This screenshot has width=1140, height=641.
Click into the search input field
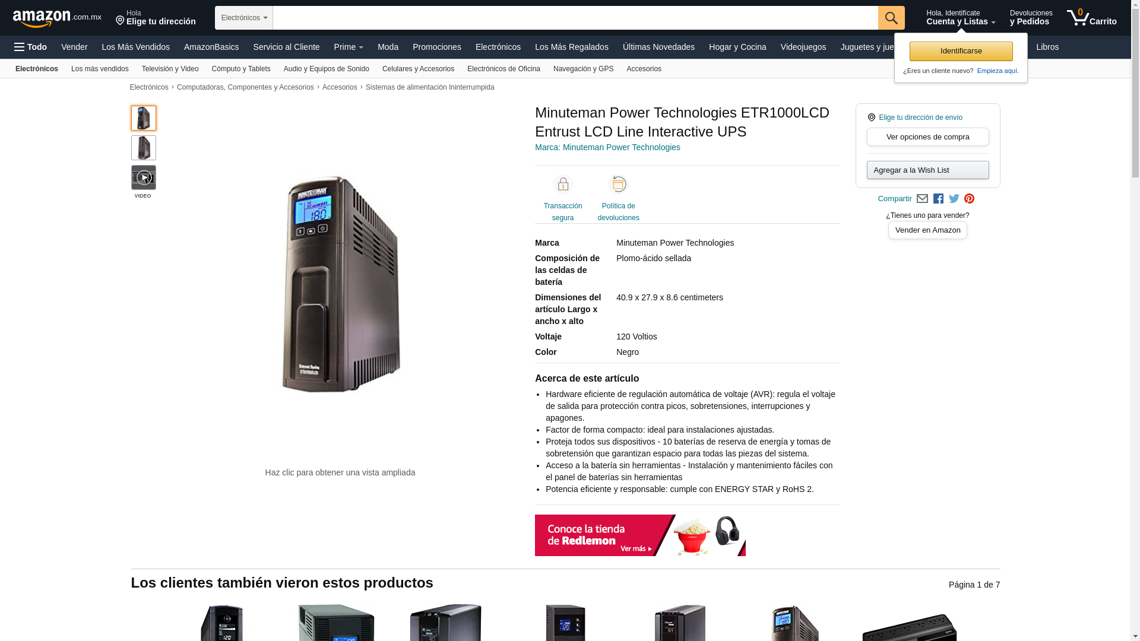575,18
